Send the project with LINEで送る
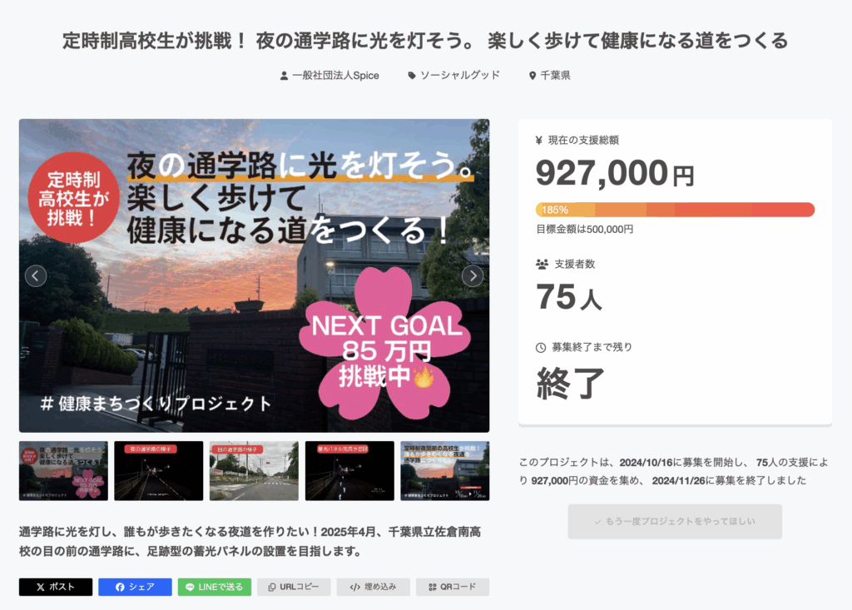852x610 pixels. click(x=214, y=587)
